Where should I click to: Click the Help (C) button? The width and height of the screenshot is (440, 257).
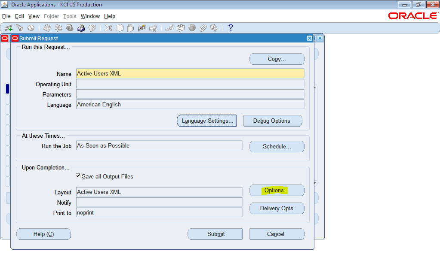pyautogui.click(x=43, y=234)
